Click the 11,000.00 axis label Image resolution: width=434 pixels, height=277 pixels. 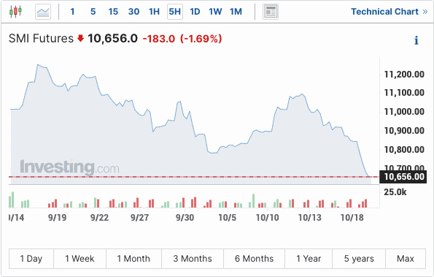[404, 112]
